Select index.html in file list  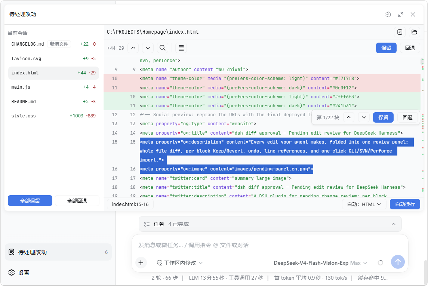[53, 73]
